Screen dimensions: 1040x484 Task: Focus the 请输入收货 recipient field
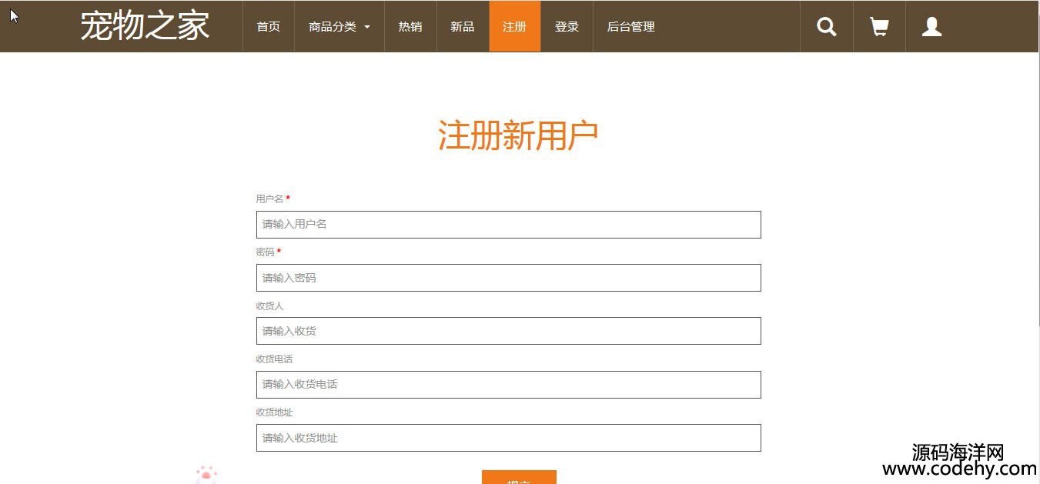[x=508, y=331]
